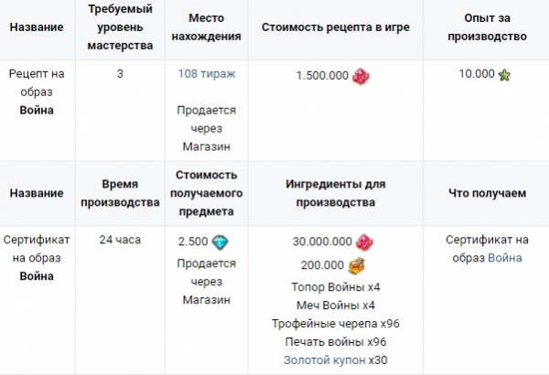
Task: Click the blue diamond icon beside 2.500
Action: (221, 242)
